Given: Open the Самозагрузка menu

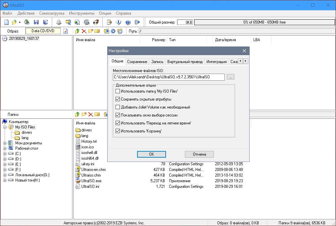Looking at the screenshot, I should (x=52, y=13).
